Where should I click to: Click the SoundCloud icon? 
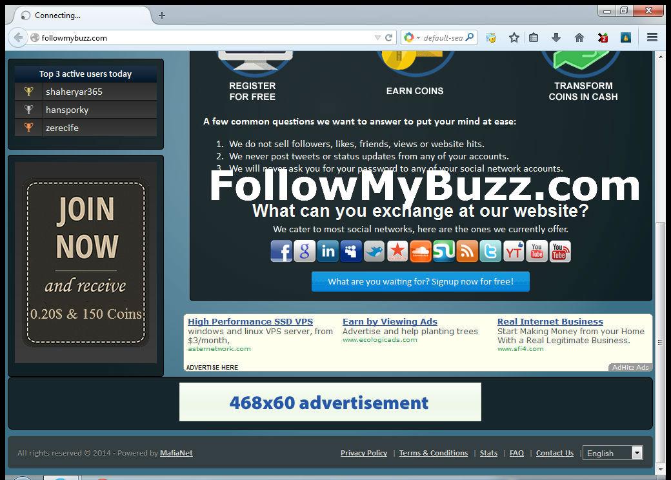(x=421, y=251)
